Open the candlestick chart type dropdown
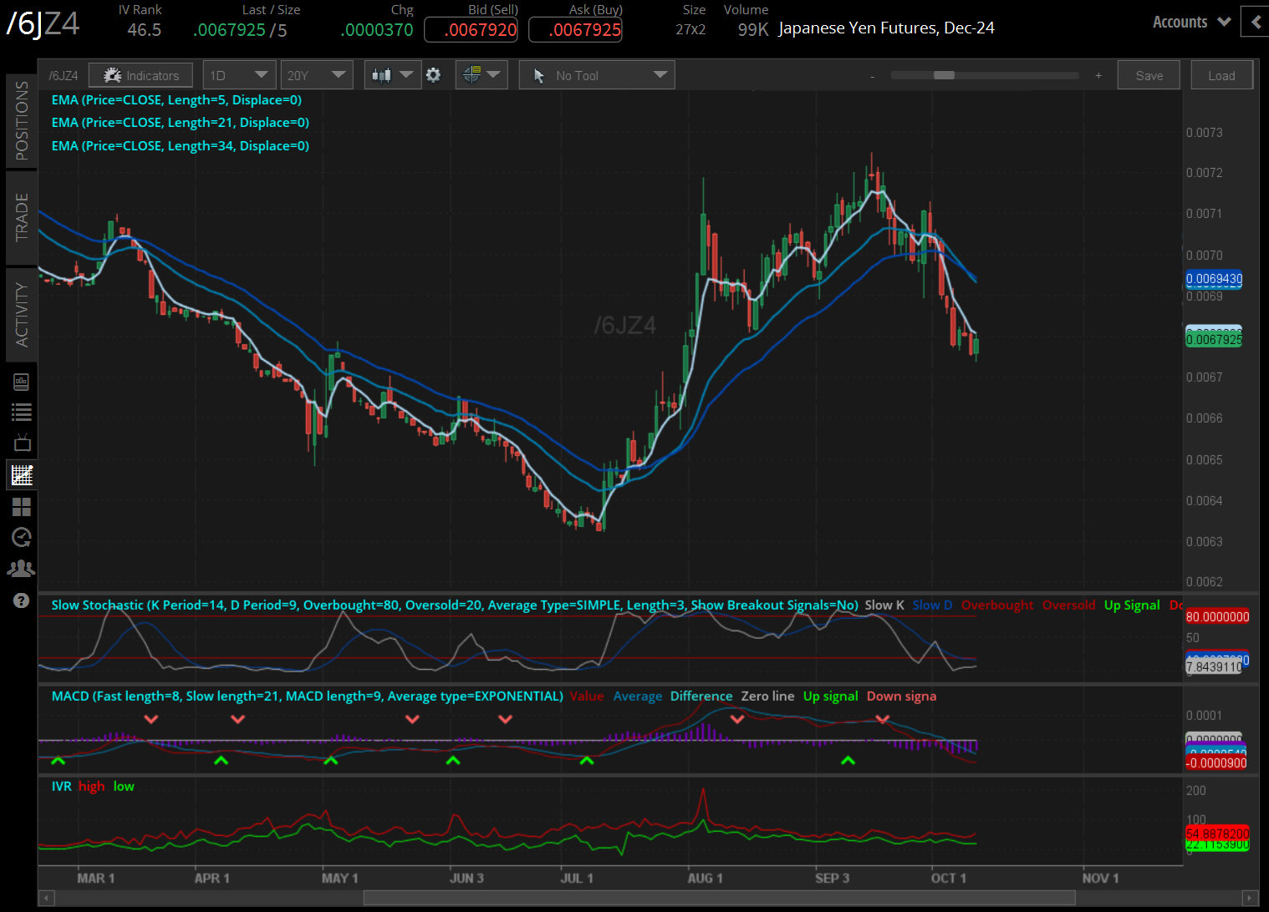 [392, 75]
